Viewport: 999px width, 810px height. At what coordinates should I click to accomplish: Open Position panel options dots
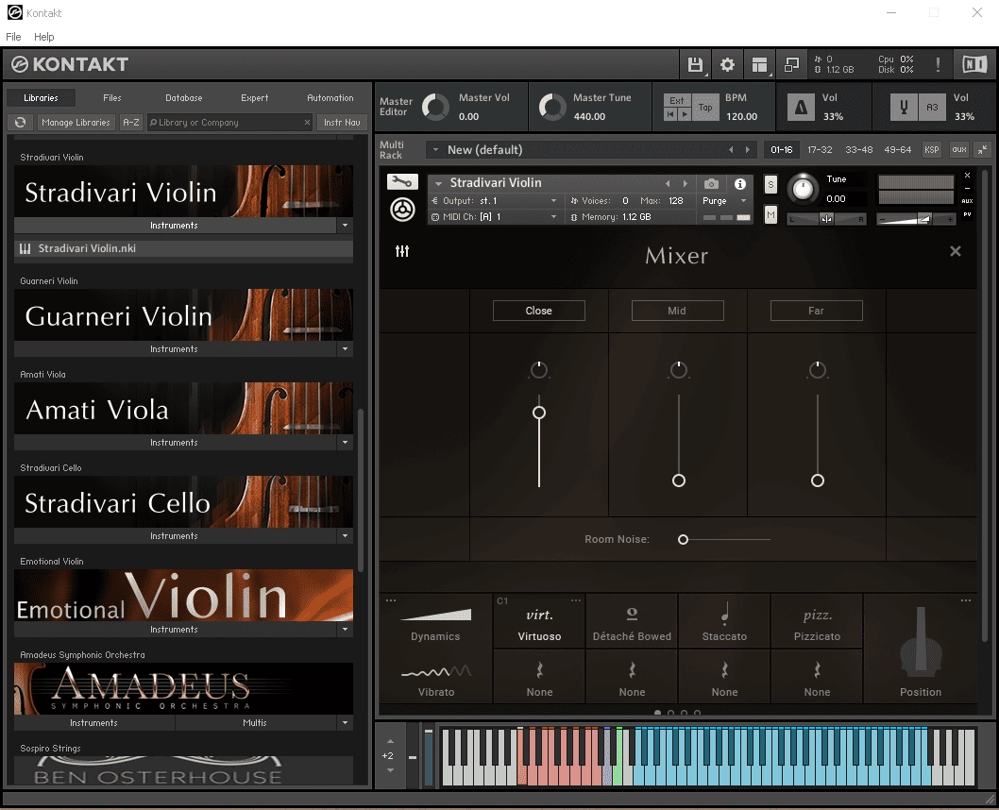pyautogui.click(x=965, y=600)
